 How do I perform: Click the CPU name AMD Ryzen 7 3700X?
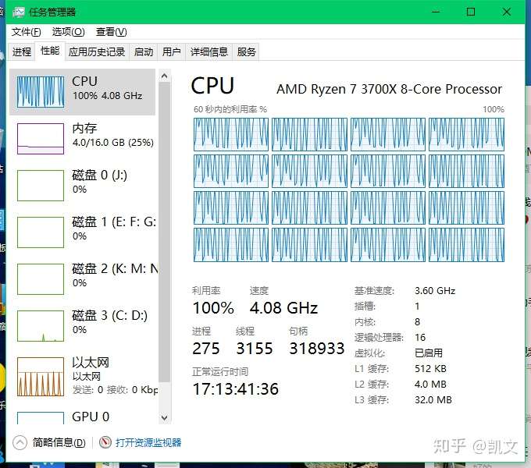pos(389,89)
